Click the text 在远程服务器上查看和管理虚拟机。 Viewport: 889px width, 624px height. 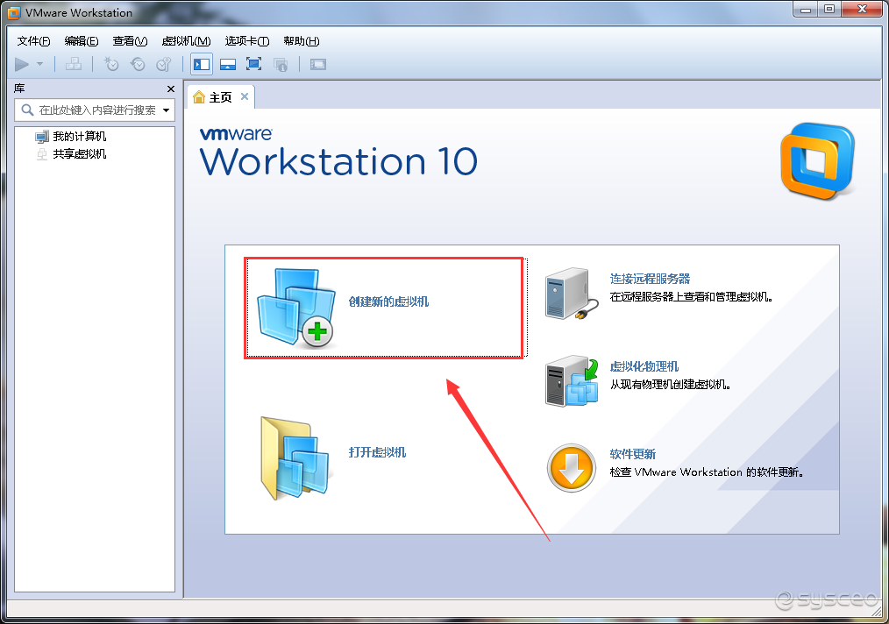pos(692,297)
